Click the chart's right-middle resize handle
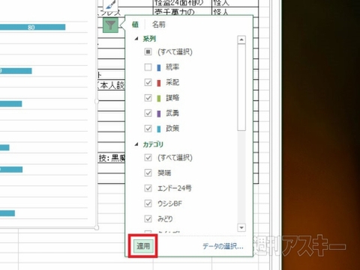This screenshot has width=360, height=270. (x=97, y=101)
